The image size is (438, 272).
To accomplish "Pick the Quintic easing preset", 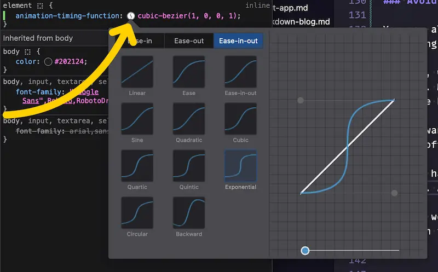I will point(189,166).
